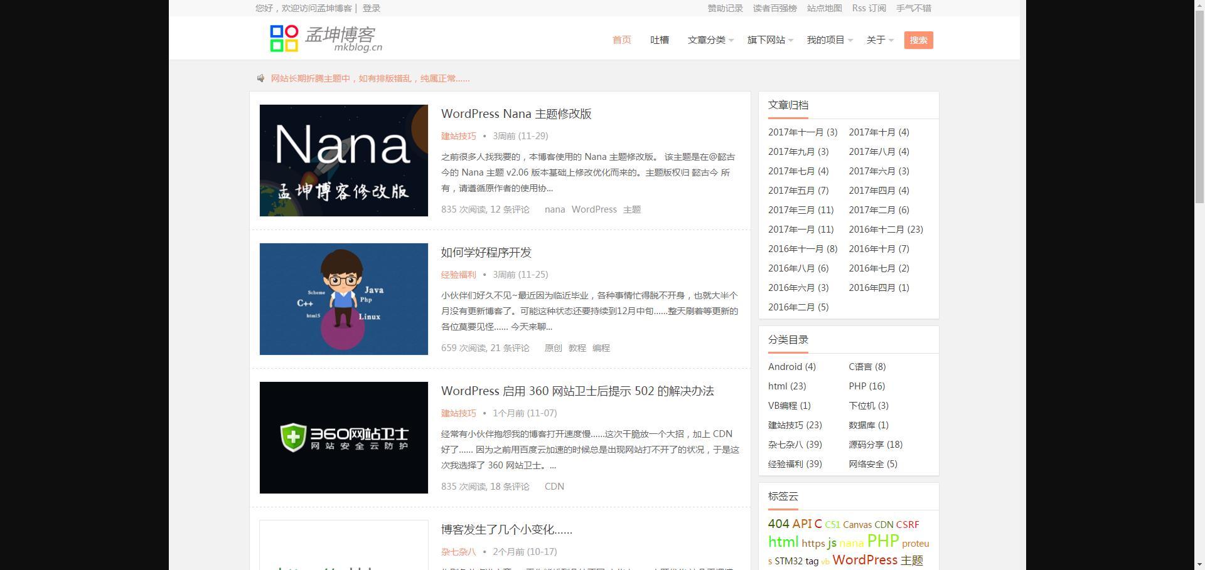The width and height of the screenshot is (1205, 570).
Task: Open the Rss 订阅 link
Action: click(869, 8)
